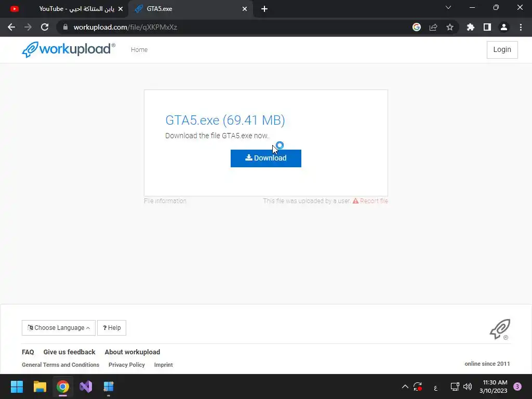Show hidden system tray icons
The width and height of the screenshot is (532, 399).
(405, 387)
